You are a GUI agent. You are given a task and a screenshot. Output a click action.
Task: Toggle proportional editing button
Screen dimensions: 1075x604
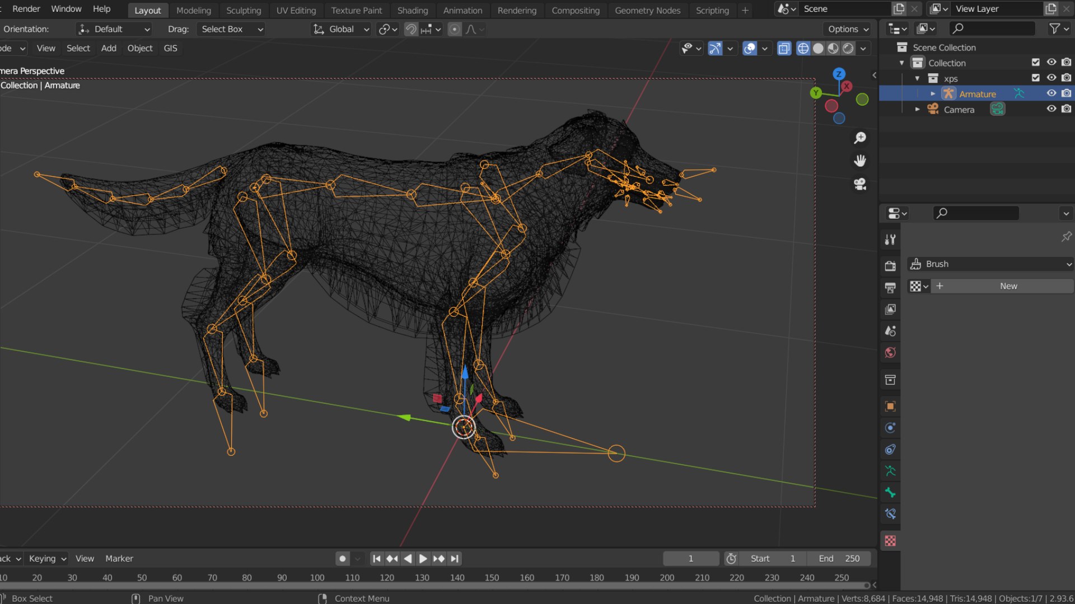(x=455, y=29)
